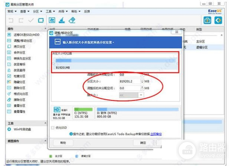Viewport: 233px width, 166px height.
Task: Select 合并分区 in the operations sidebar
Action: [x=19, y=52]
